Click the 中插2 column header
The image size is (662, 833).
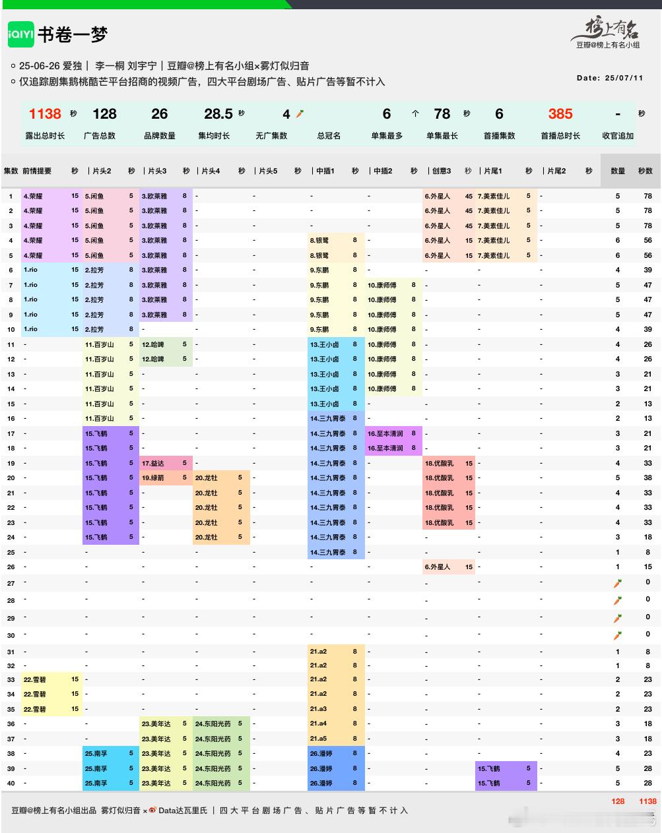tap(383, 171)
